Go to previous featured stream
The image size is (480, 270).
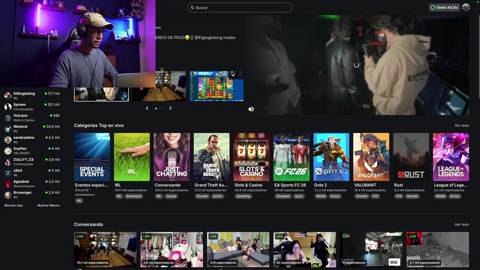[x=147, y=108]
